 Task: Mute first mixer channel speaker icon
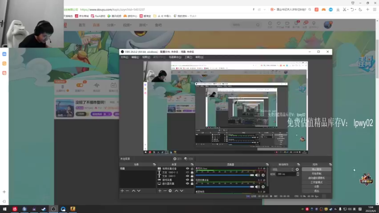pos(257,175)
